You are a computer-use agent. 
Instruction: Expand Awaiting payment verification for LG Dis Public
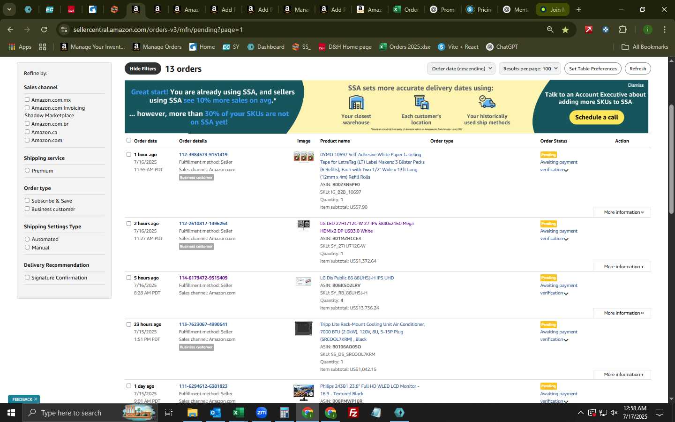coord(566,294)
